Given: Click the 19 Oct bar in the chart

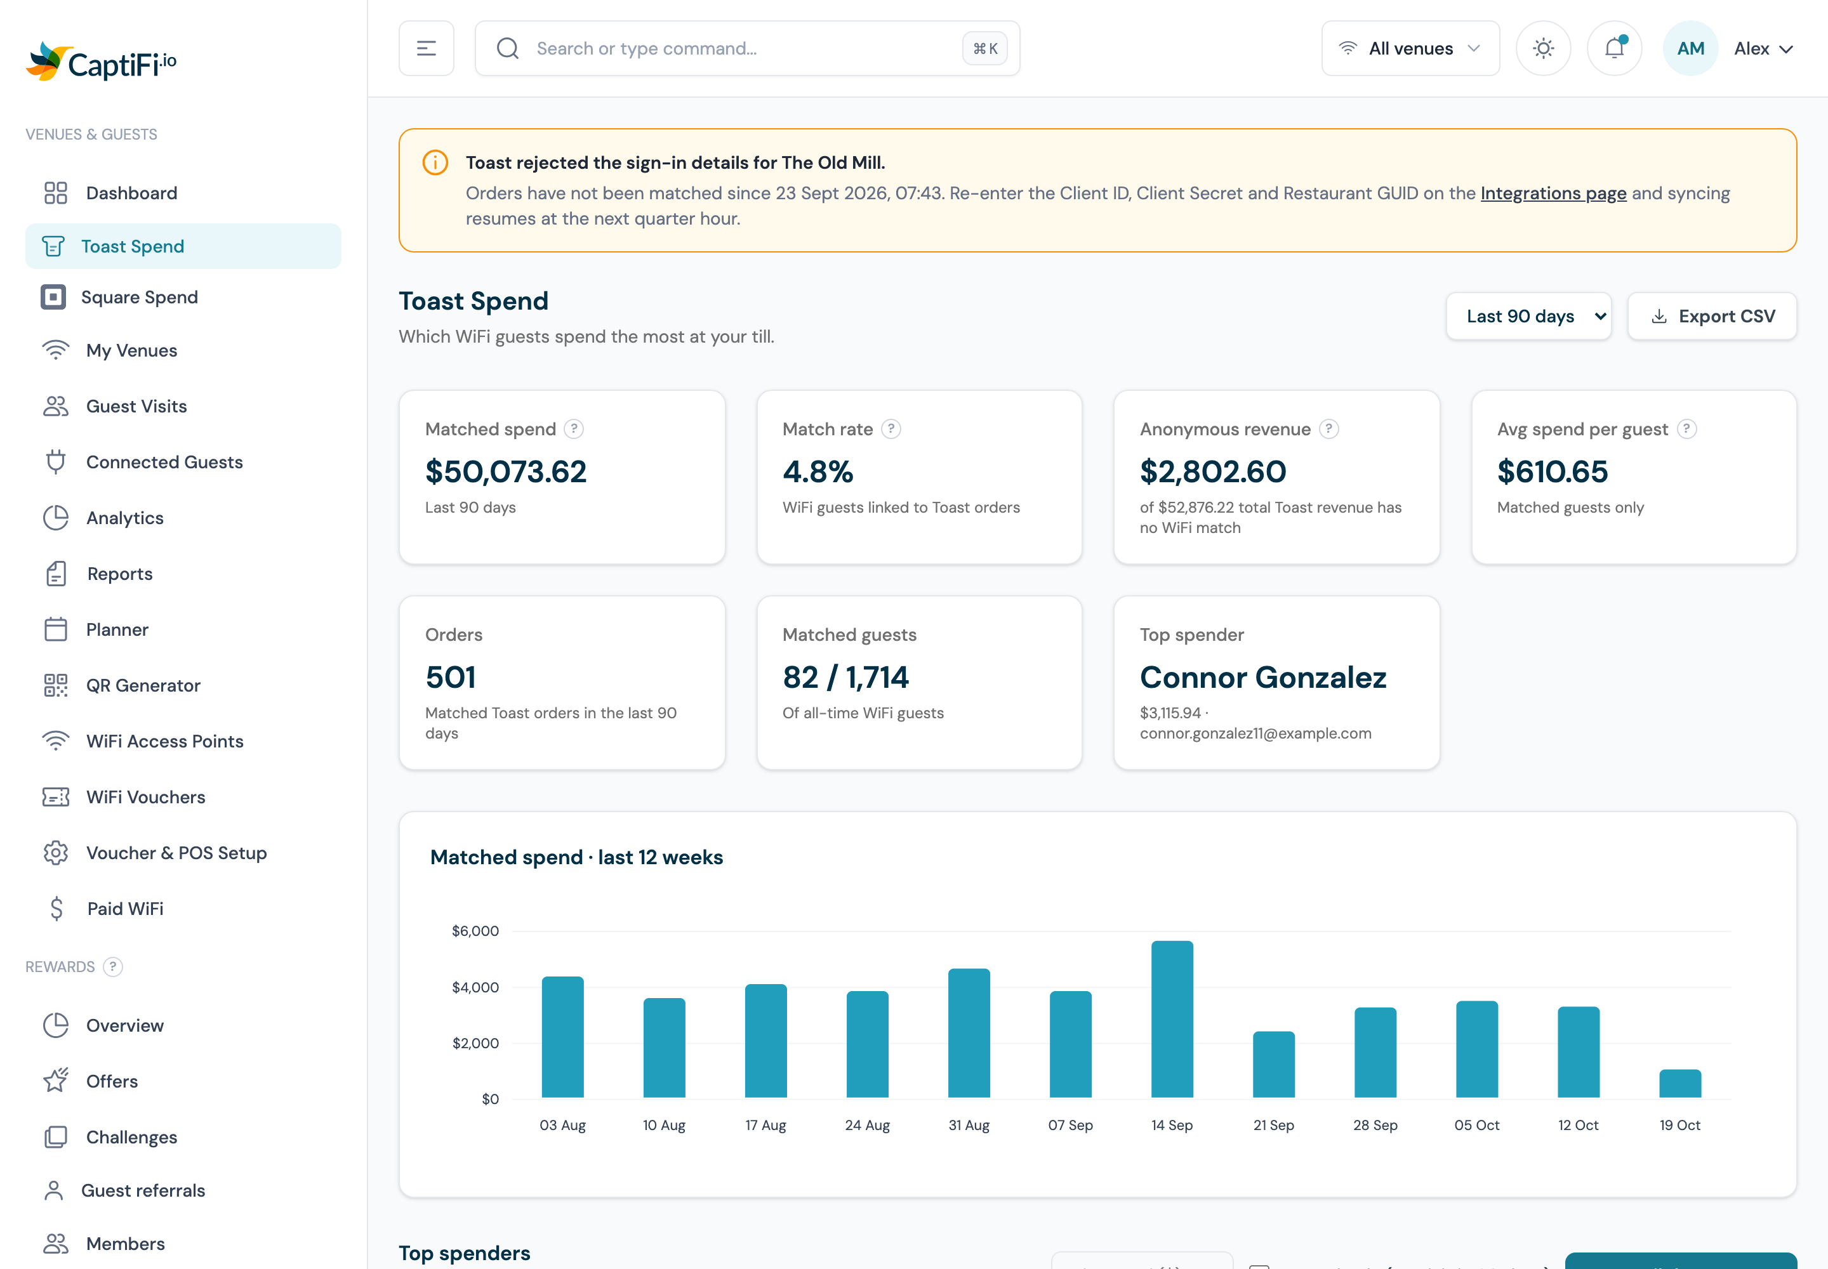Looking at the screenshot, I should coord(1679,1084).
